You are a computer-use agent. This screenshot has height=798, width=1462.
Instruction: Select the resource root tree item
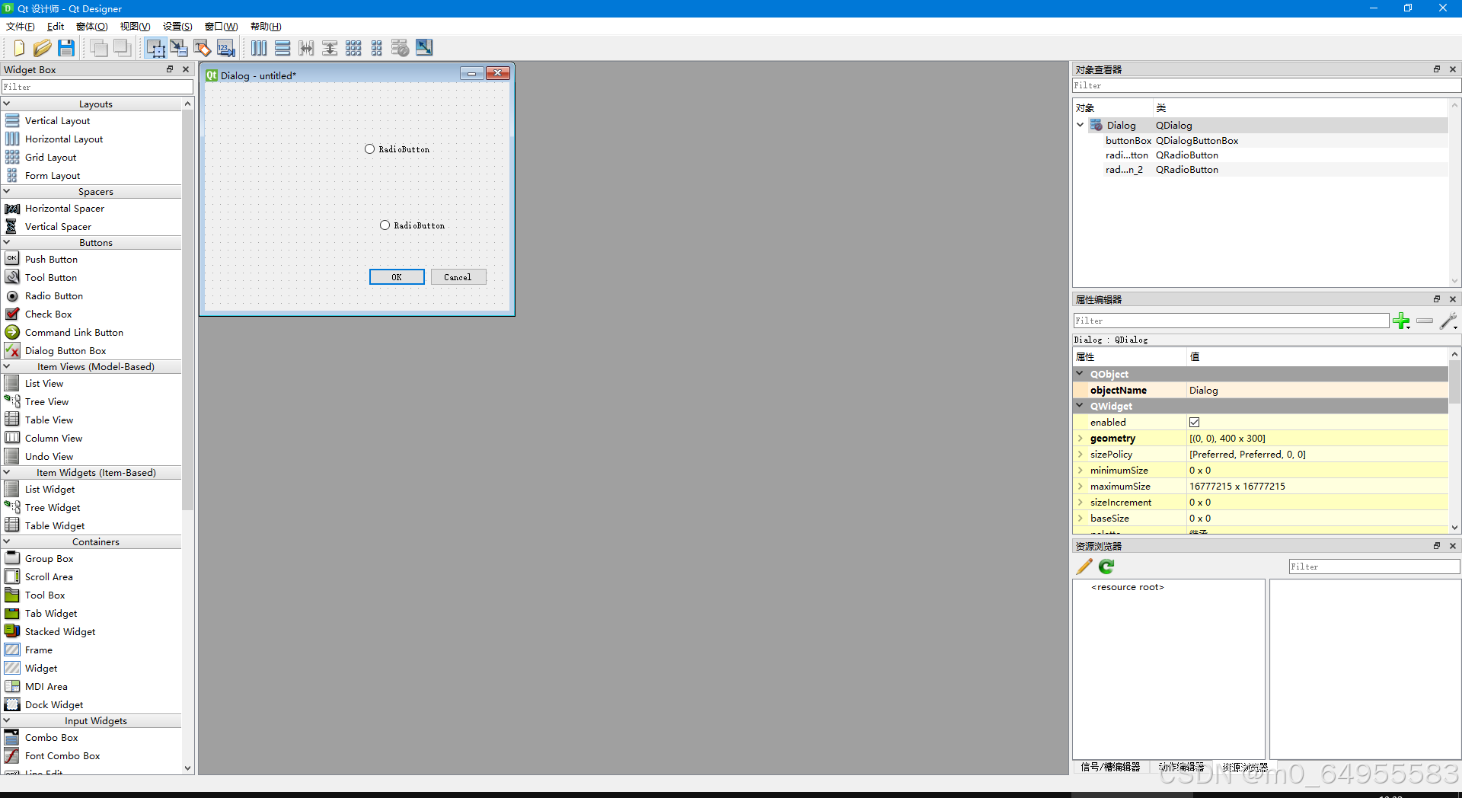[x=1128, y=587]
